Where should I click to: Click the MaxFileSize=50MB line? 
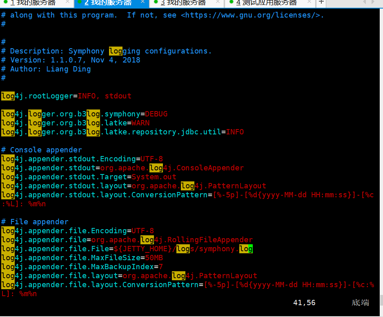(x=82, y=258)
